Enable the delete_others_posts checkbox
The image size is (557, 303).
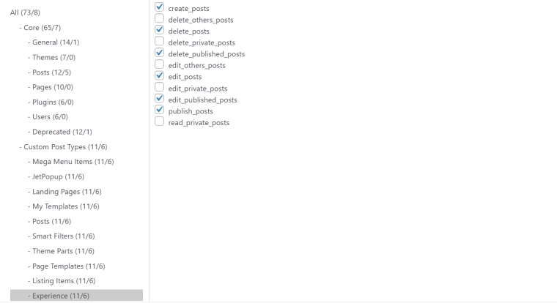pyautogui.click(x=159, y=18)
